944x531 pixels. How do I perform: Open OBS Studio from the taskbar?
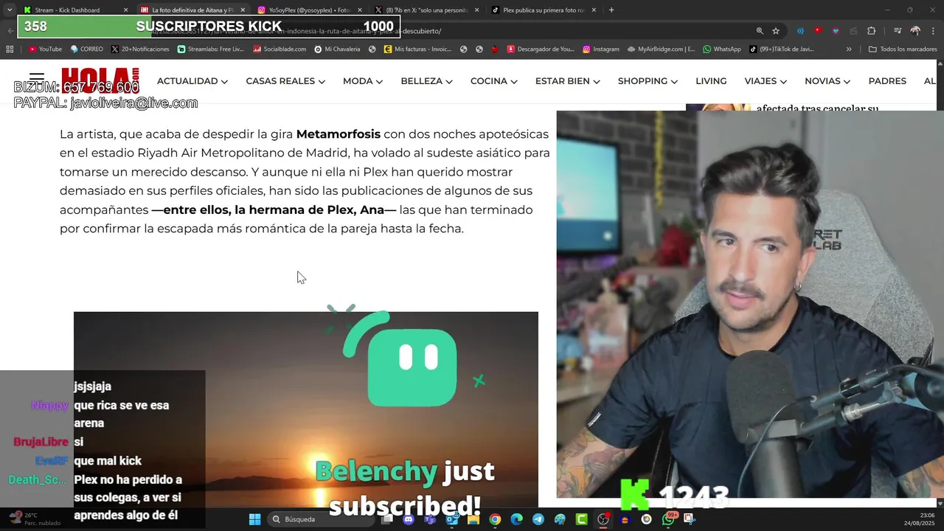(603, 519)
